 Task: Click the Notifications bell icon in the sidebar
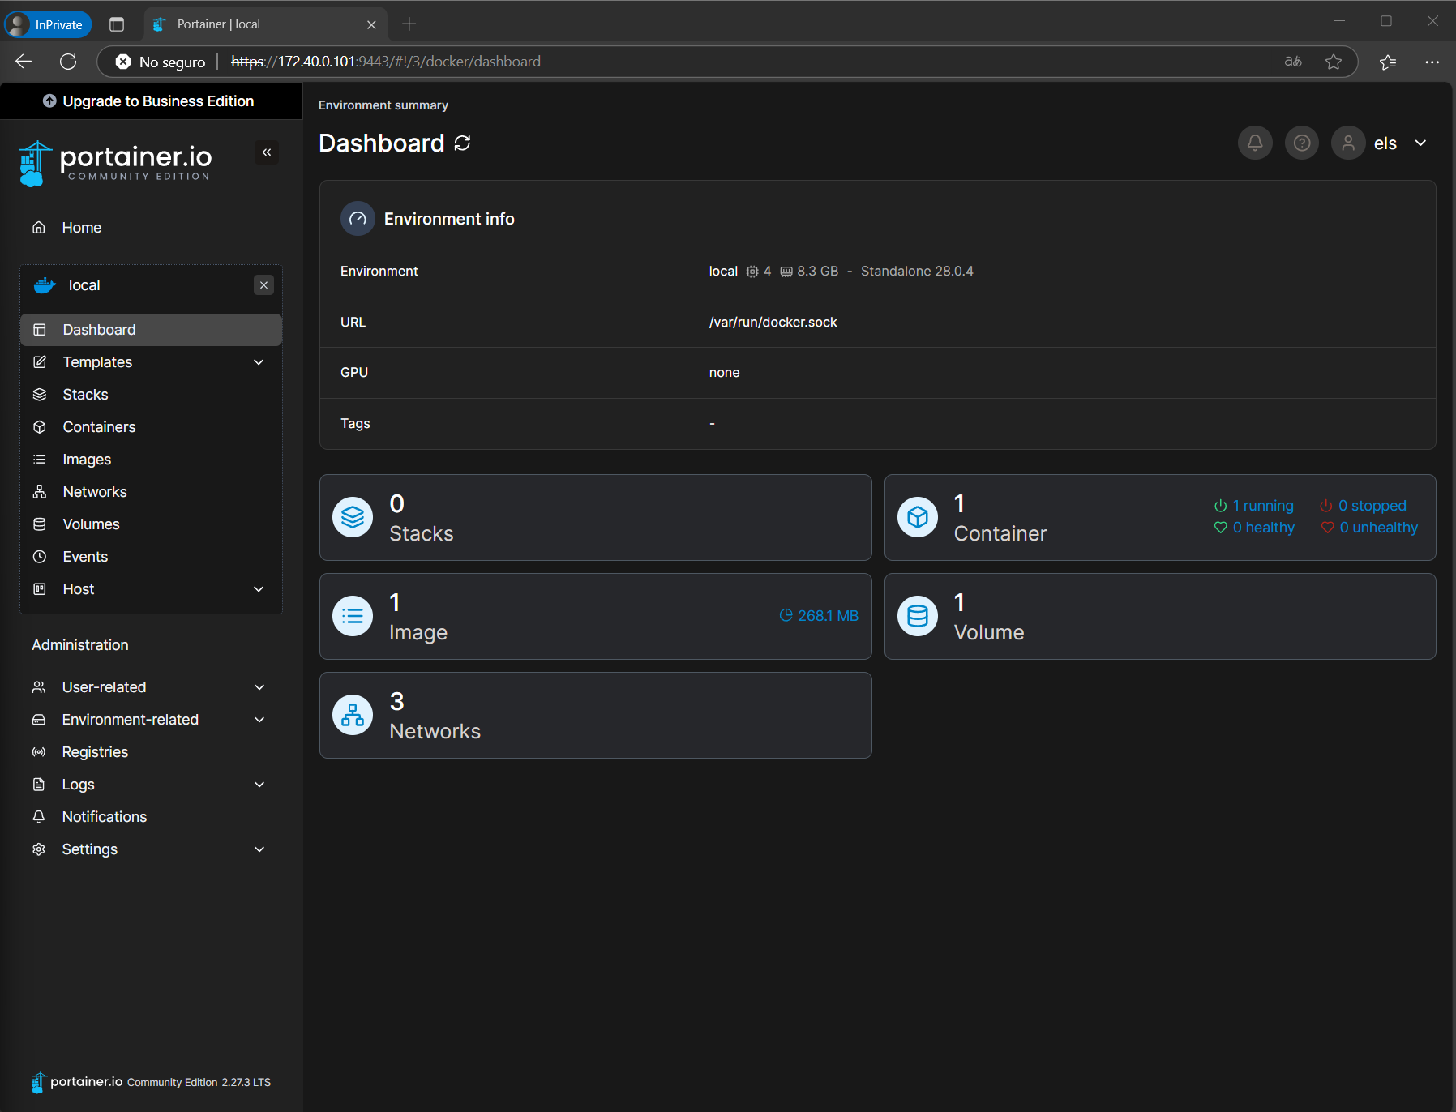[38, 817]
